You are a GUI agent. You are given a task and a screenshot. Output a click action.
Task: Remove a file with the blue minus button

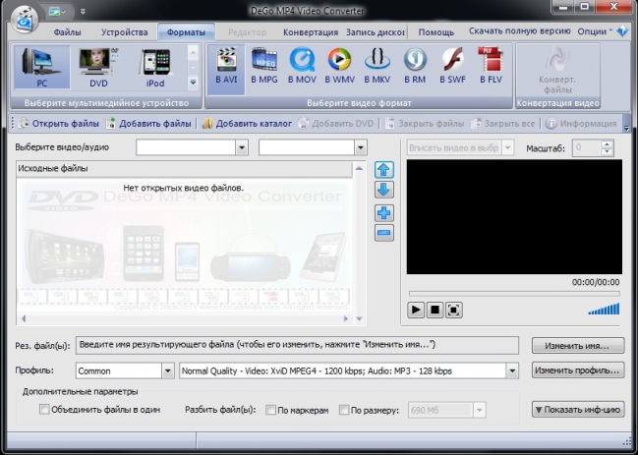(x=383, y=233)
